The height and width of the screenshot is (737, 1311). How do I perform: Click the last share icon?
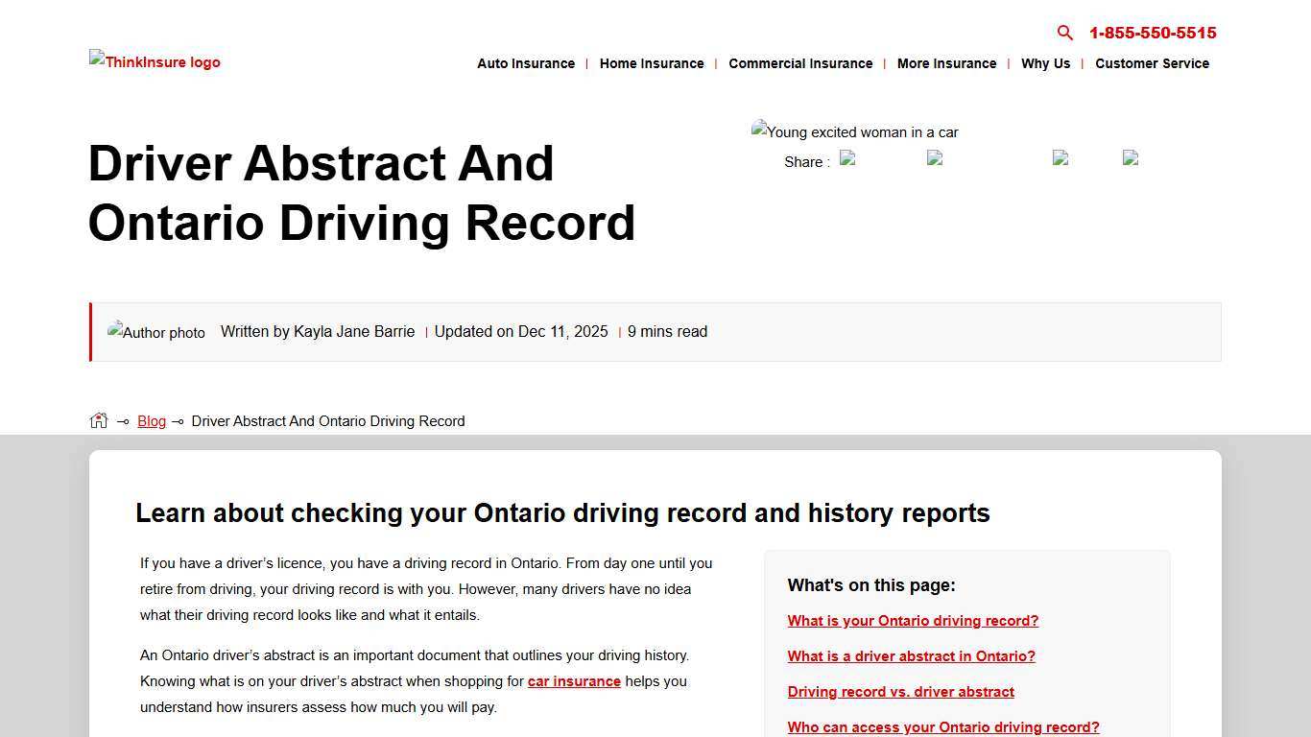click(x=1131, y=159)
